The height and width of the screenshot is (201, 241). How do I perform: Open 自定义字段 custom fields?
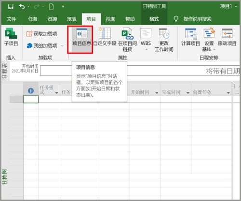105,37
